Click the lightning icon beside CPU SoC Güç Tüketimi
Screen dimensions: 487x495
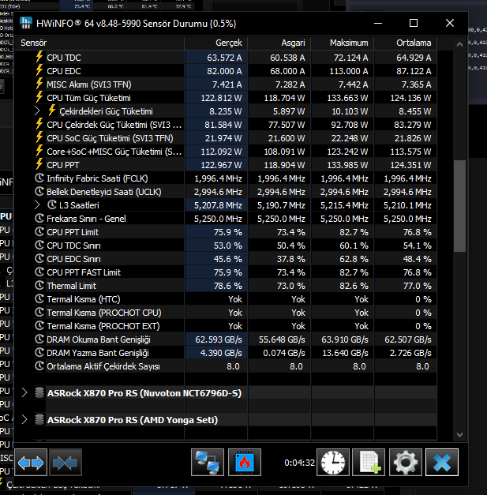pyautogui.click(x=39, y=137)
